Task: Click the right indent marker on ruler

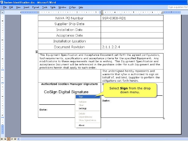Action: click(162, 13)
